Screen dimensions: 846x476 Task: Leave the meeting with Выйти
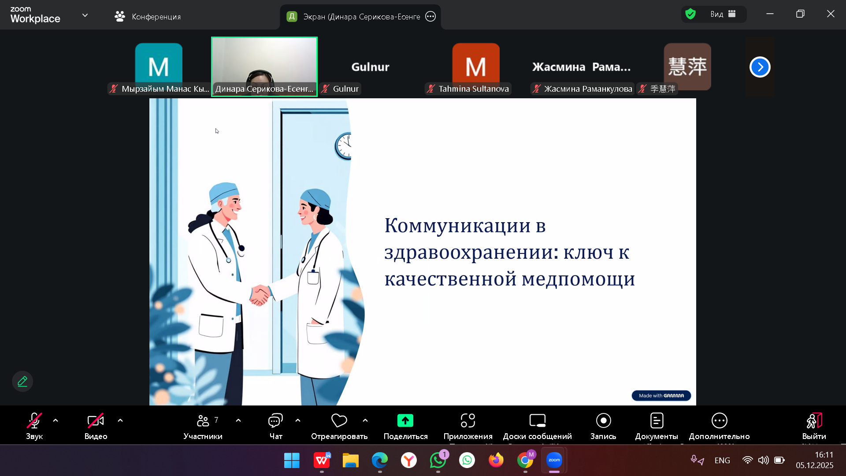[x=813, y=421]
